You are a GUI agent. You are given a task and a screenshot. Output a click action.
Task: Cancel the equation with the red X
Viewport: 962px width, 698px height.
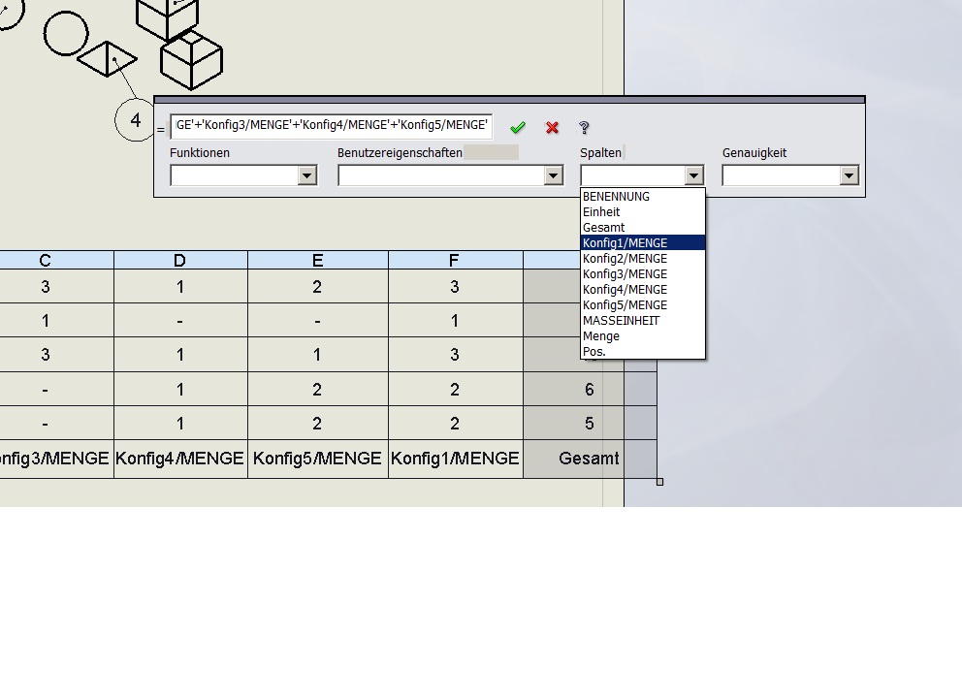tap(552, 127)
